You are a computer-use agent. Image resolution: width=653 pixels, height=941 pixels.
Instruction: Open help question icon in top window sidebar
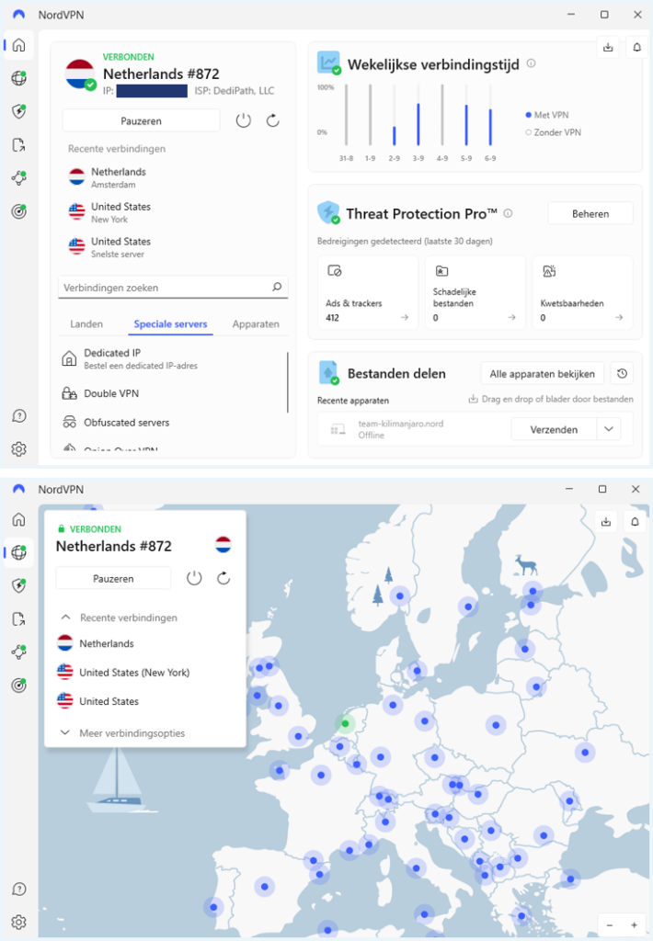(x=19, y=416)
